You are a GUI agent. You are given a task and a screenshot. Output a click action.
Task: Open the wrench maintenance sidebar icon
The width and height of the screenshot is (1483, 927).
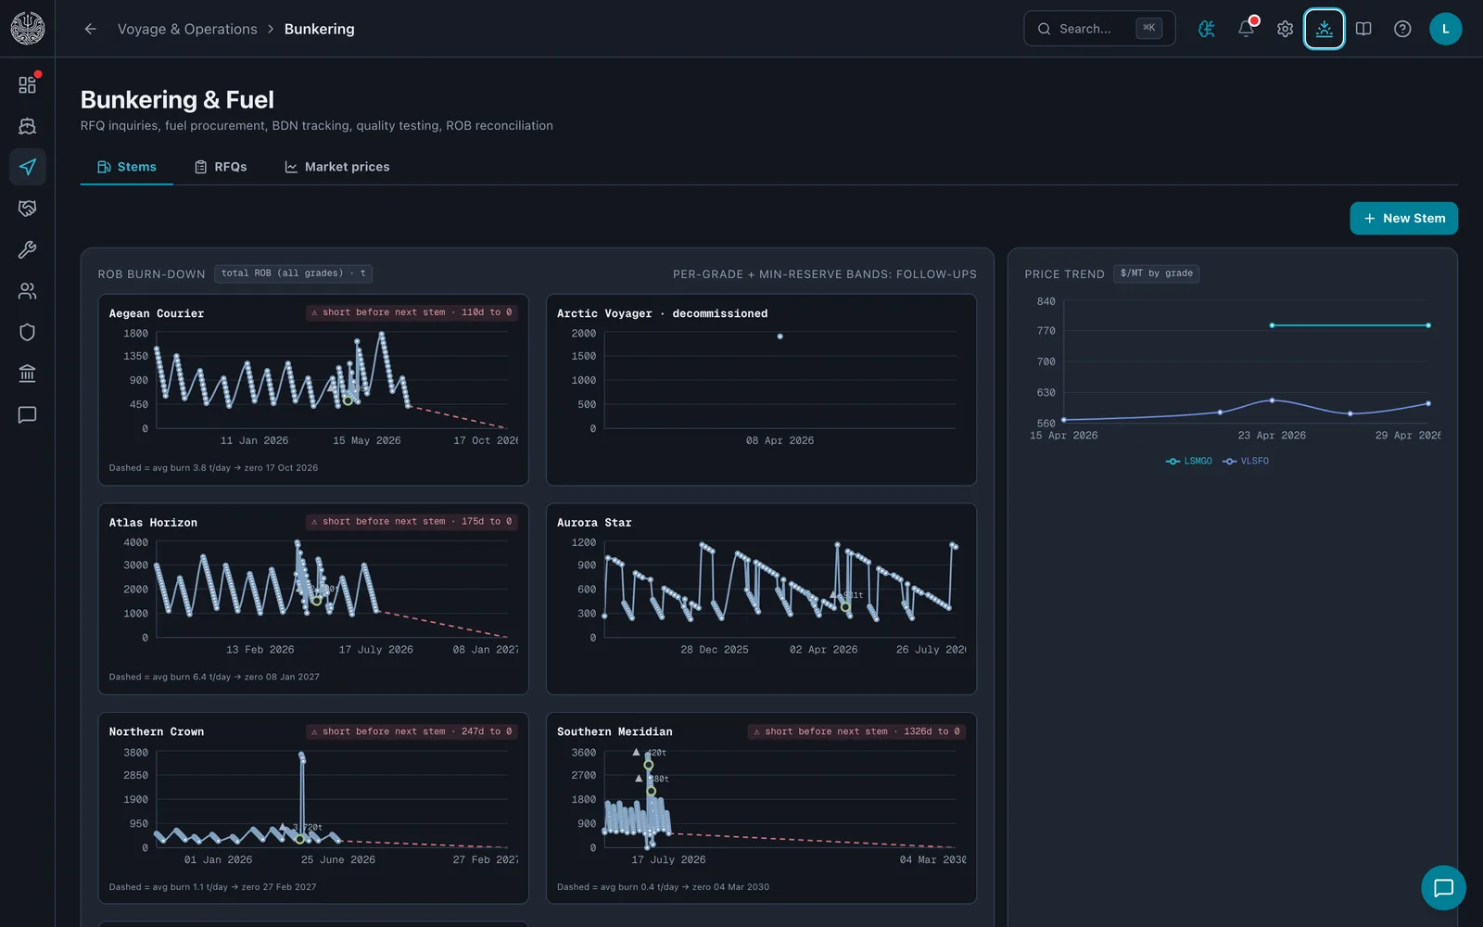27,249
